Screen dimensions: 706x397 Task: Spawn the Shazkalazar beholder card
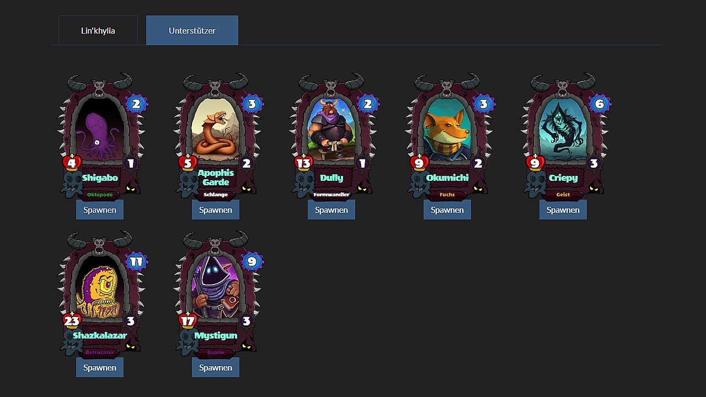(x=100, y=367)
